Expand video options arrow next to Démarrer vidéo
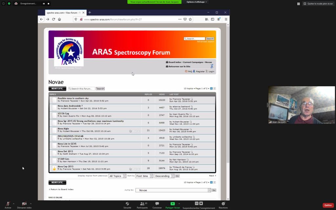The height and width of the screenshot is (210, 336). (x=31, y=203)
